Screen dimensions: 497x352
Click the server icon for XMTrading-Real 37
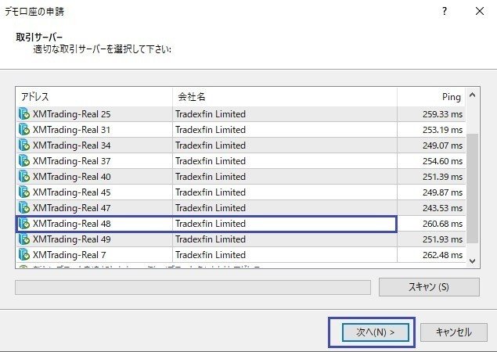24,160
